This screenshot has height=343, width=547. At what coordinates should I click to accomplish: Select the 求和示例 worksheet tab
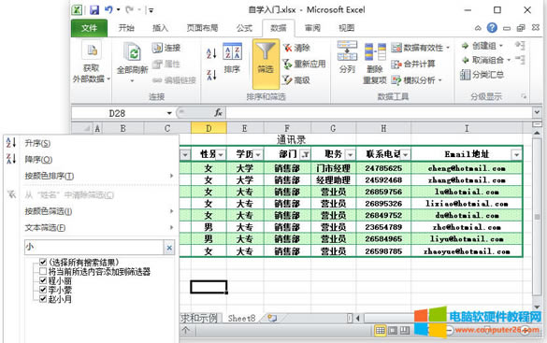click(199, 318)
